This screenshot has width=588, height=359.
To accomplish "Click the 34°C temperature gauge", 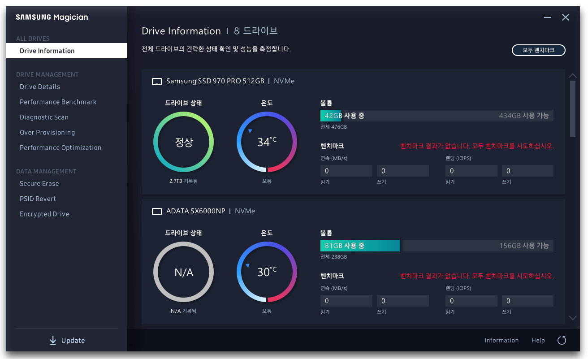I will point(267,142).
